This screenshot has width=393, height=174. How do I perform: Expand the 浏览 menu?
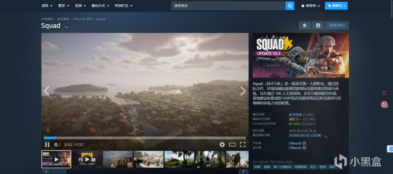(47, 6)
